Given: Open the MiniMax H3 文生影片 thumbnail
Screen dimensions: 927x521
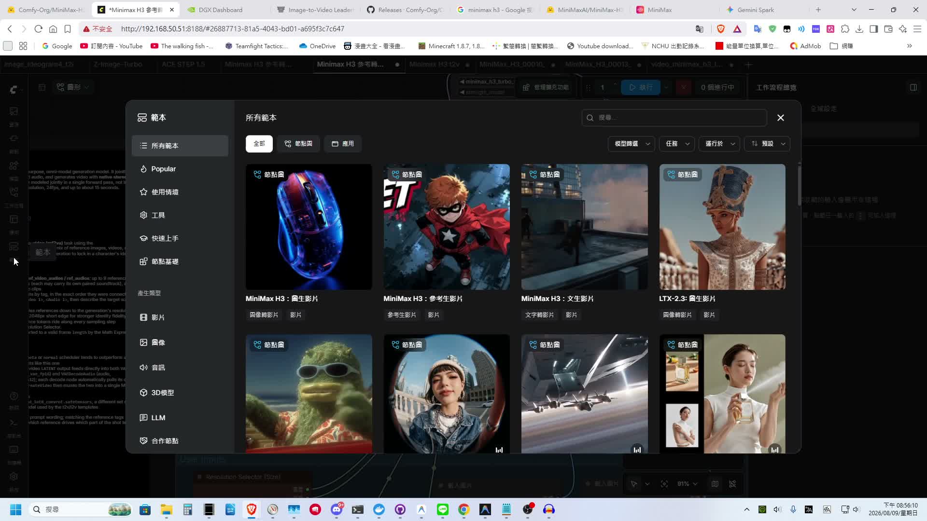Looking at the screenshot, I should point(585,227).
